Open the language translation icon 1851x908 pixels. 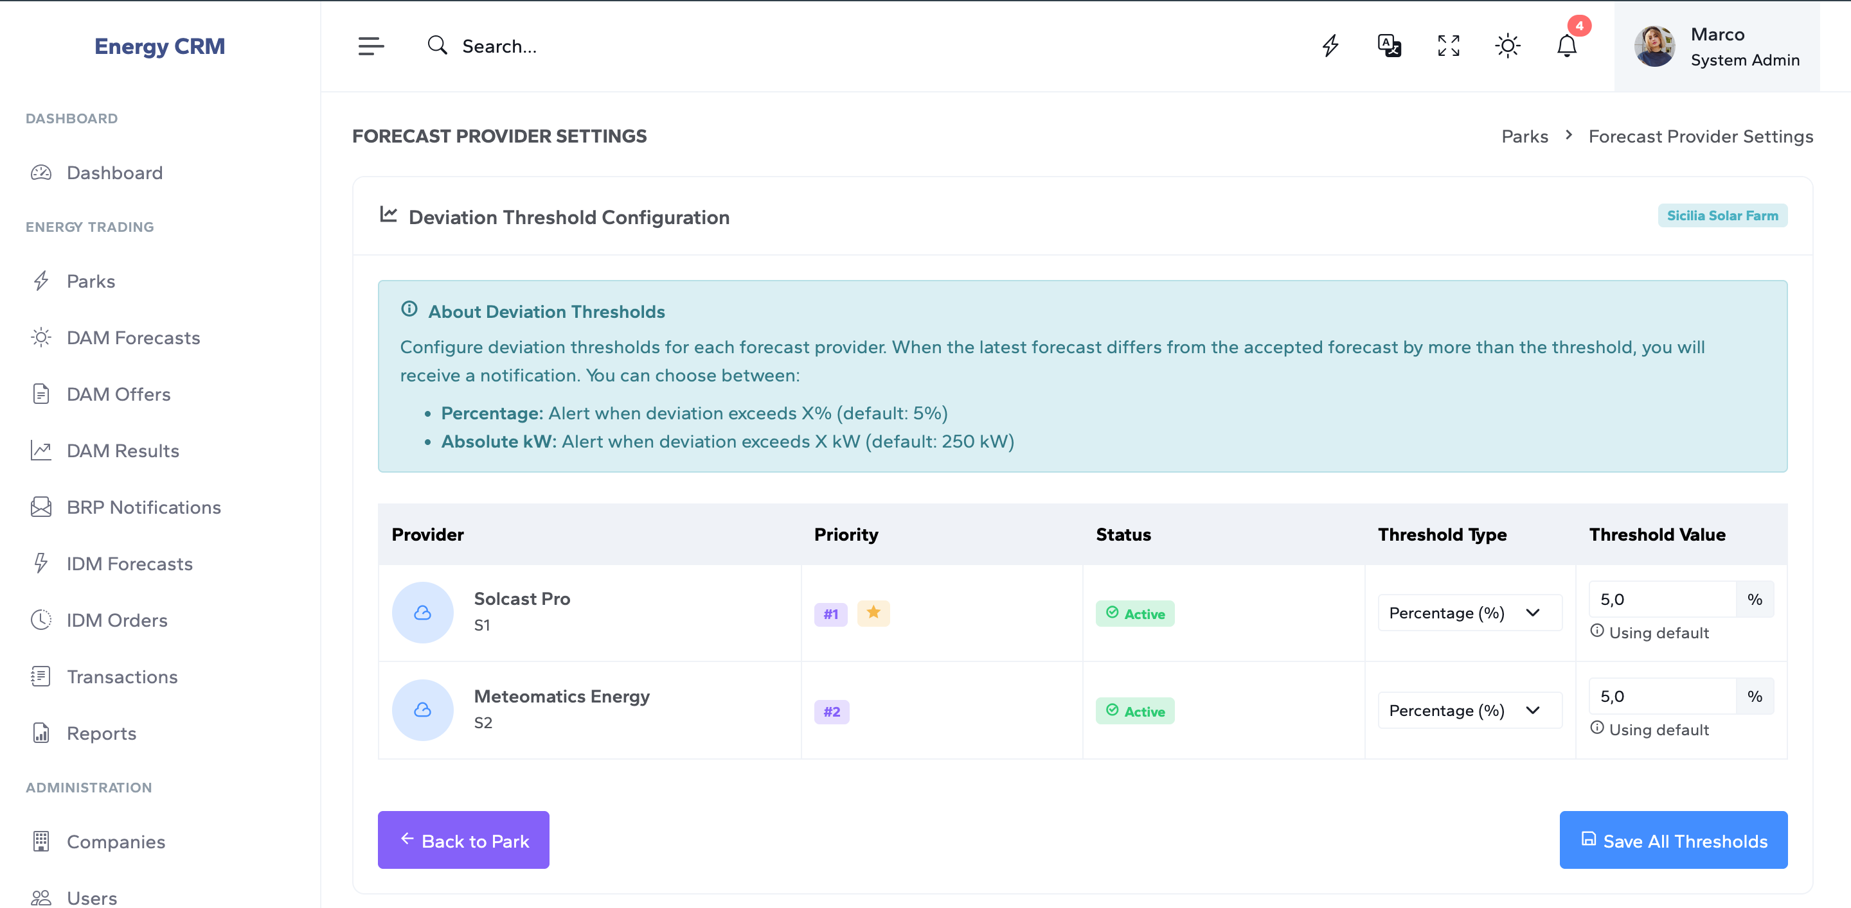[1388, 46]
